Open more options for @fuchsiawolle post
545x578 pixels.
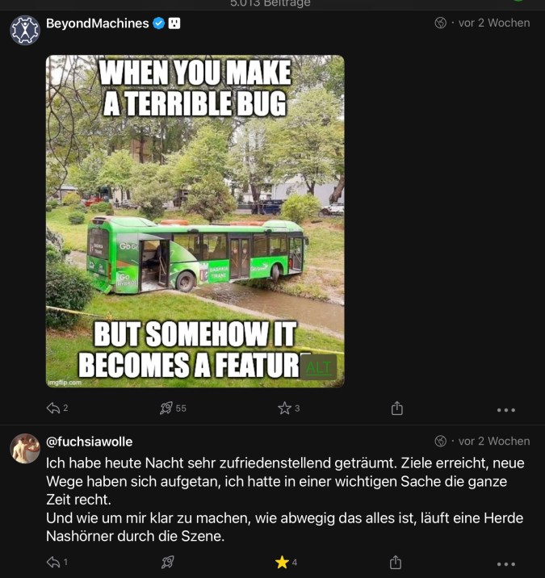point(506,563)
